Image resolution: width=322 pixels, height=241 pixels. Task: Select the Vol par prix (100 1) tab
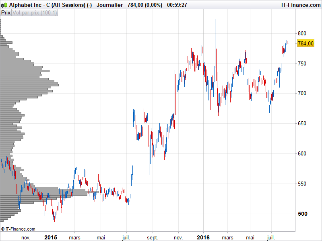(35, 13)
